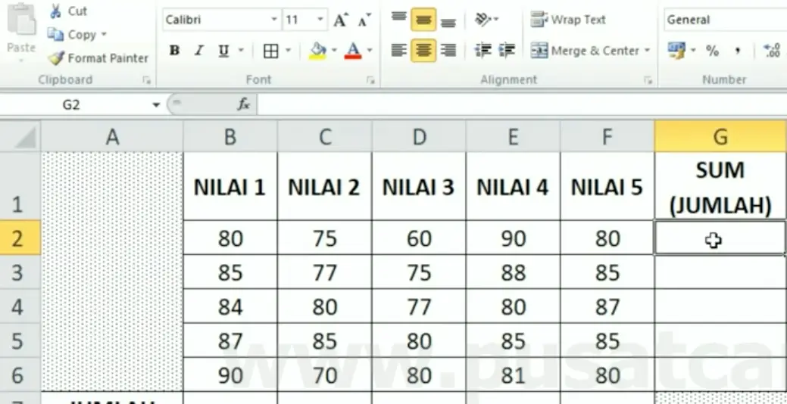Click cell E6 containing 81

tap(513, 375)
